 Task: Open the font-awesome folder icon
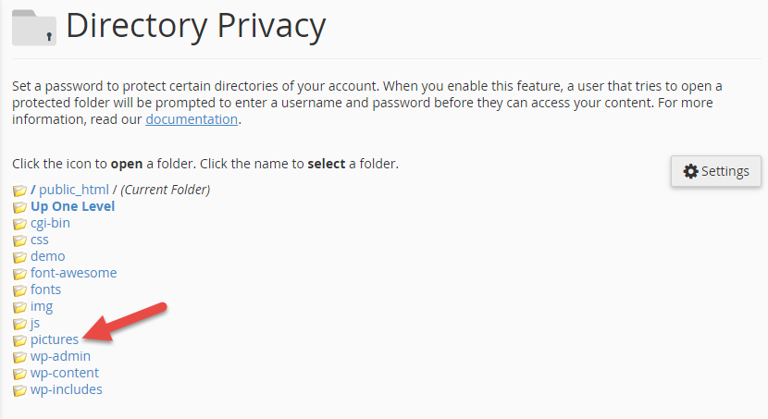[19, 274]
